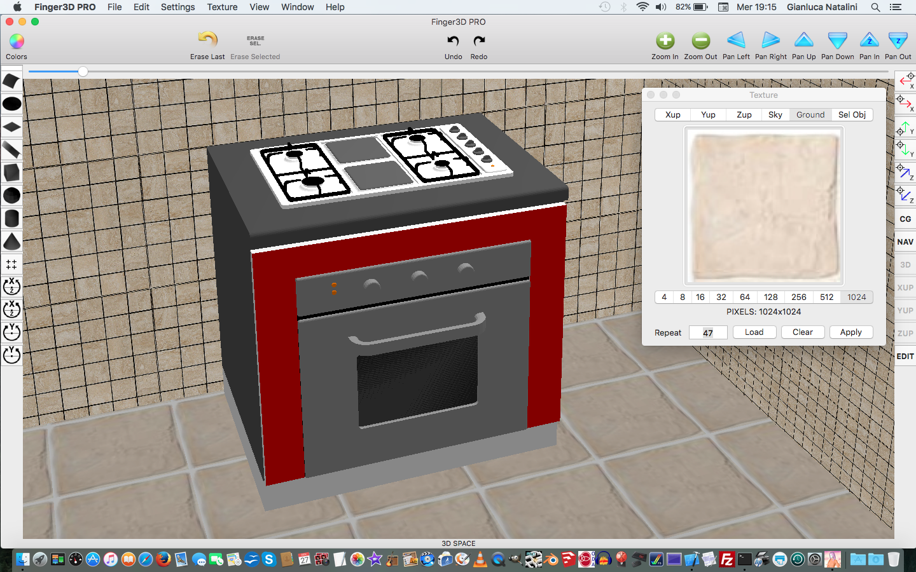Click the Clear texture button
The height and width of the screenshot is (572, 916).
click(802, 332)
